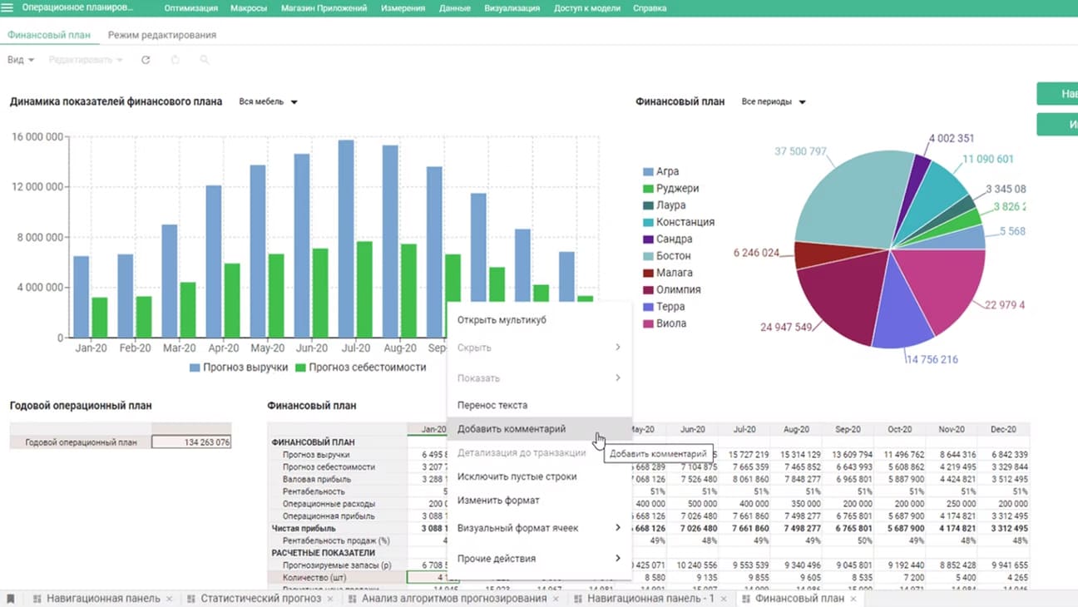Switch to Режим редактирования tab
The image size is (1078, 607).
coord(161,35)
